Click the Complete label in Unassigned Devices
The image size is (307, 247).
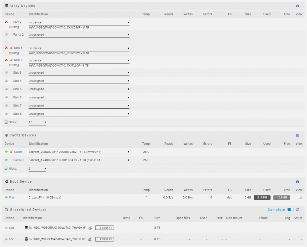coord(276,210)
